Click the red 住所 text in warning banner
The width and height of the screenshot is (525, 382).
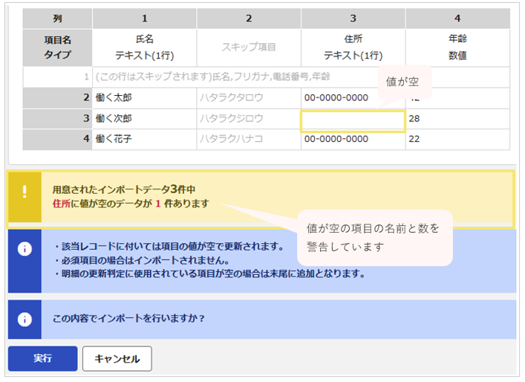coord(62,204)
